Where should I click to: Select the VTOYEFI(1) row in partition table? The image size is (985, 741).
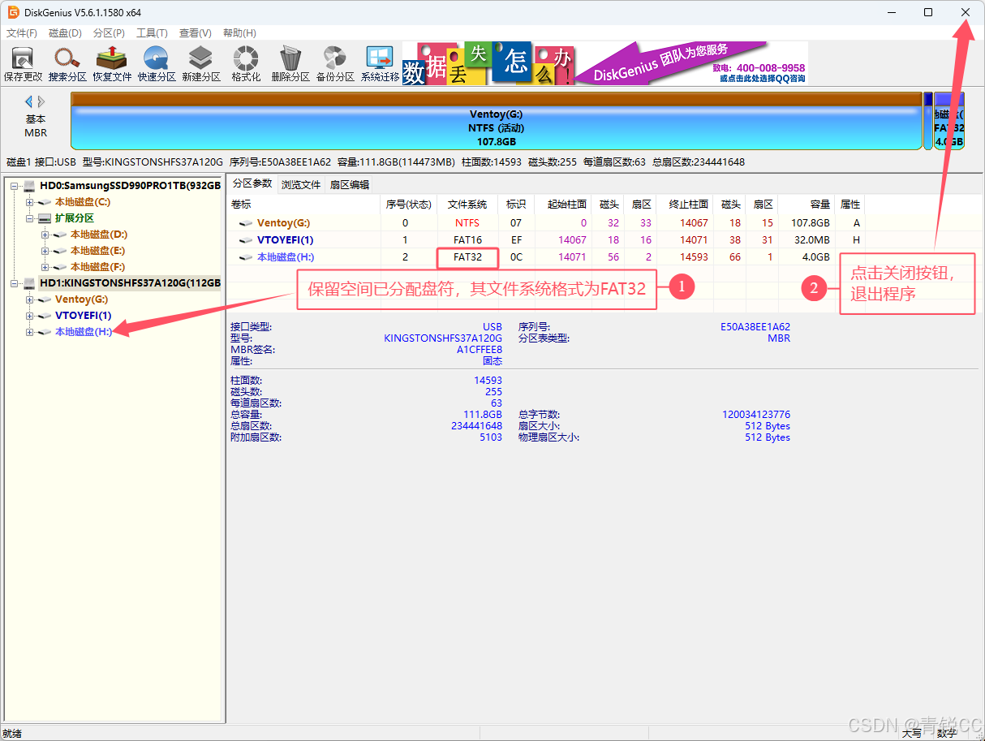[547, 240]
